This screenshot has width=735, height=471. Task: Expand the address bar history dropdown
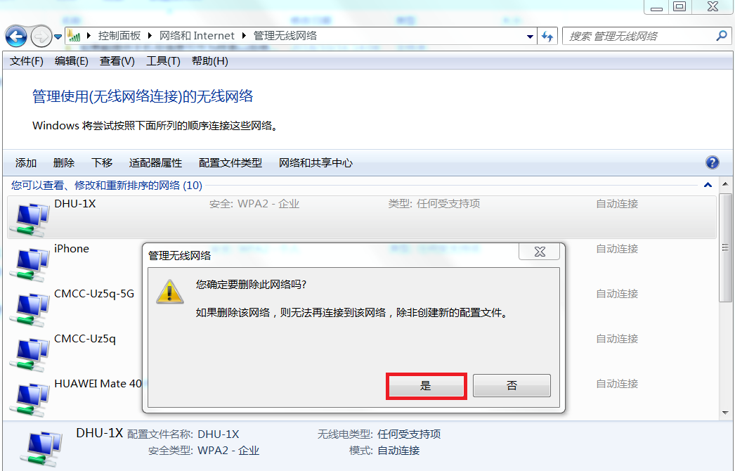coord(530,37)
